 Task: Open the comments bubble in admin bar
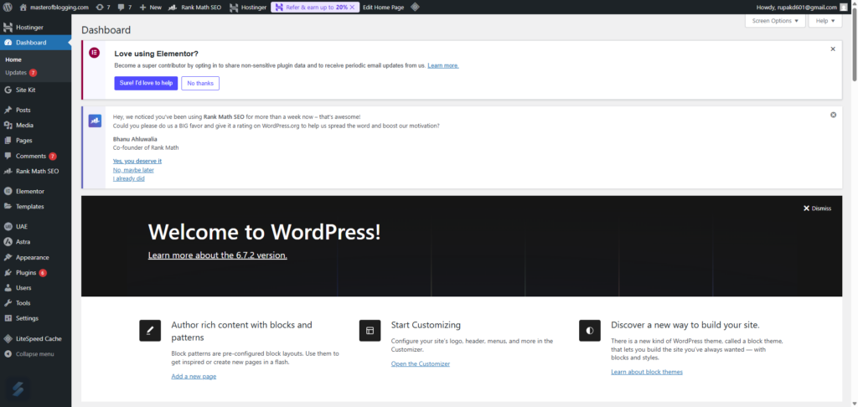click(124, 7)
